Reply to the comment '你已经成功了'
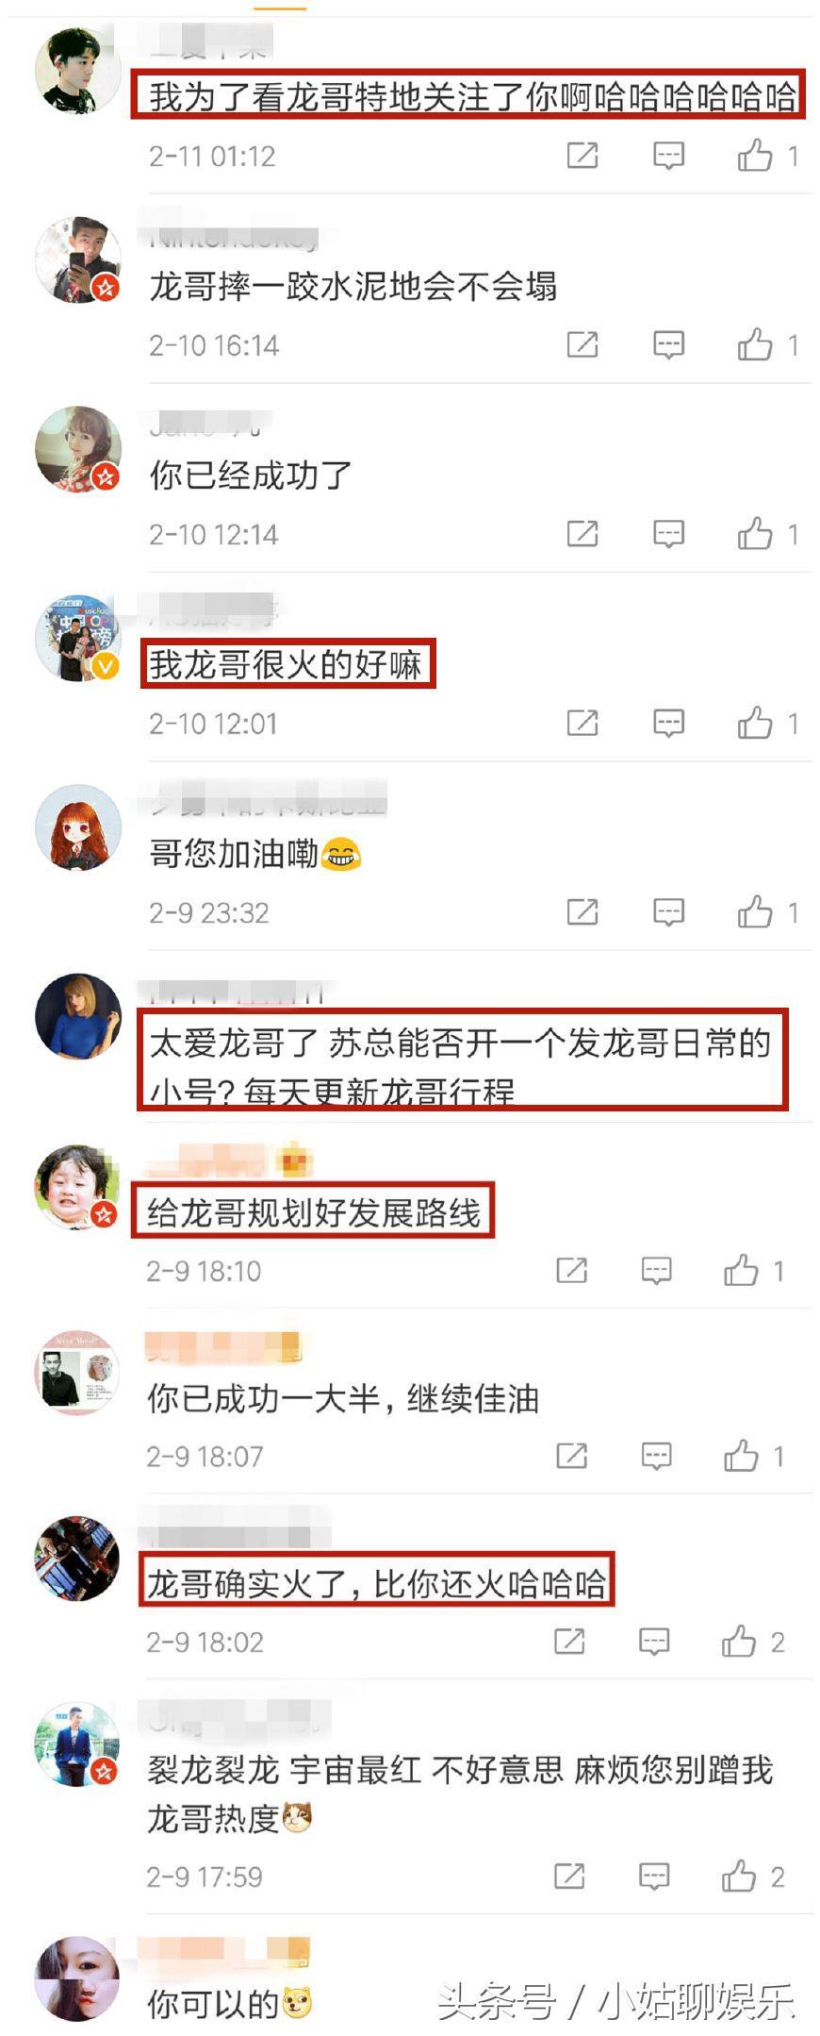The height and width of the screenshot is (2036, 820). [668, 534]
